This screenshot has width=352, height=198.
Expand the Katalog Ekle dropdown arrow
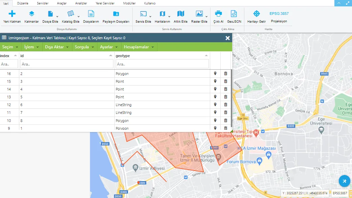tap(79, 17)
